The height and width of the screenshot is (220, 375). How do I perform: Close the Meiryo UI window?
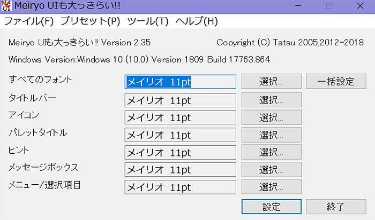(x=360, y=6)
